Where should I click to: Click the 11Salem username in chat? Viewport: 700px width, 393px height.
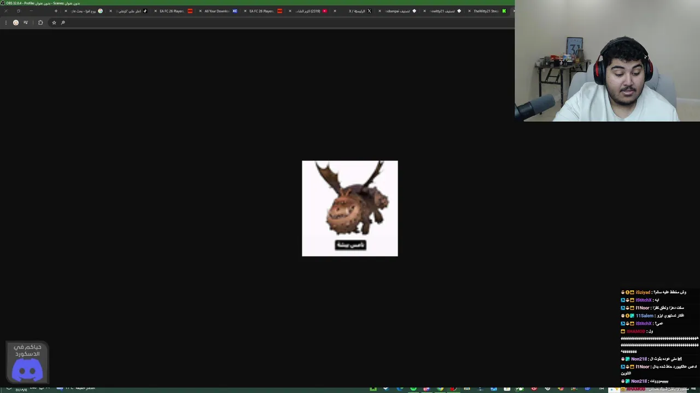pos(645,315)
